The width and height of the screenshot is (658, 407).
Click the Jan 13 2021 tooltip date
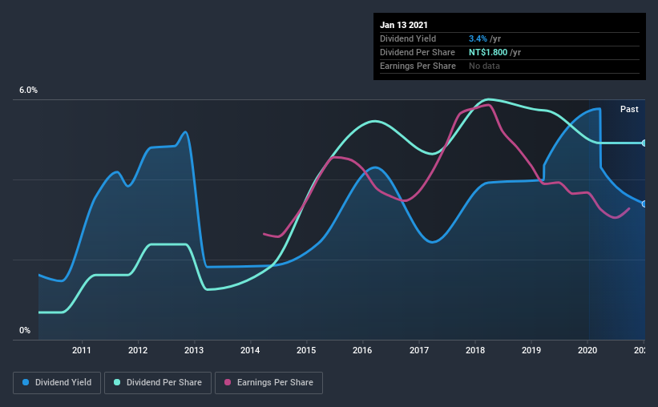click(404, 25)
